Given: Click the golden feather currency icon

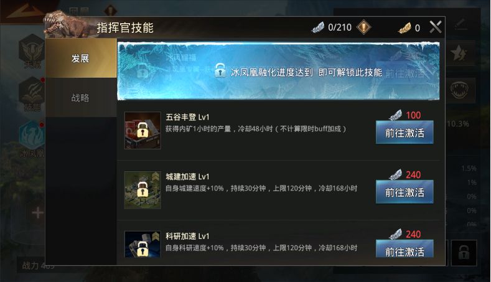Looking at the screenshot, I should tap(404, 28).
